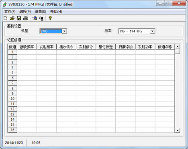Click channel 4 繁忙锁定 cell
188x149 pixels.
coord(106,68)
